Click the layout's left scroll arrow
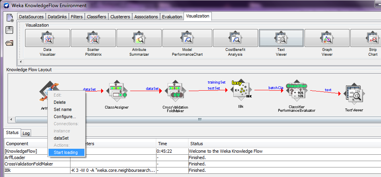The height and width of the screenshot is (177, 381). (x=11, y=119)
